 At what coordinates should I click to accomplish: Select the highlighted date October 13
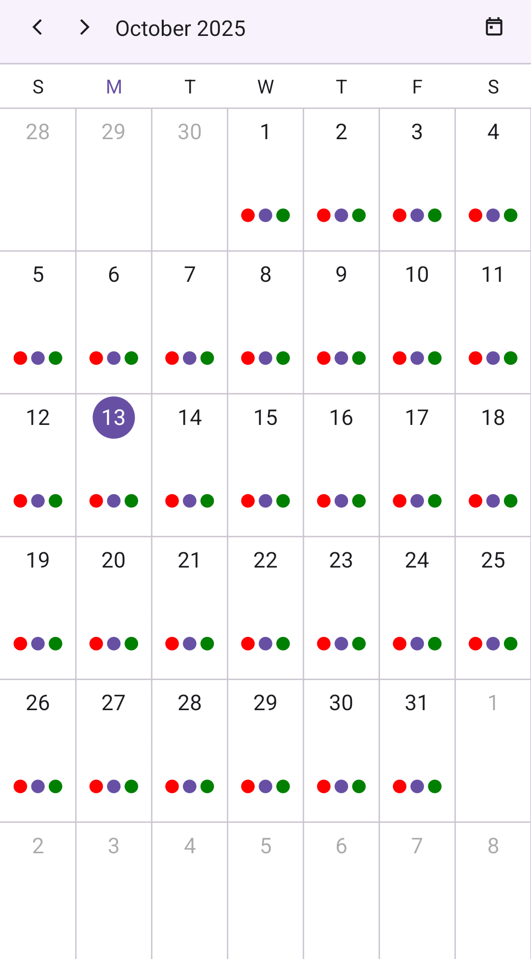(114, 418)
